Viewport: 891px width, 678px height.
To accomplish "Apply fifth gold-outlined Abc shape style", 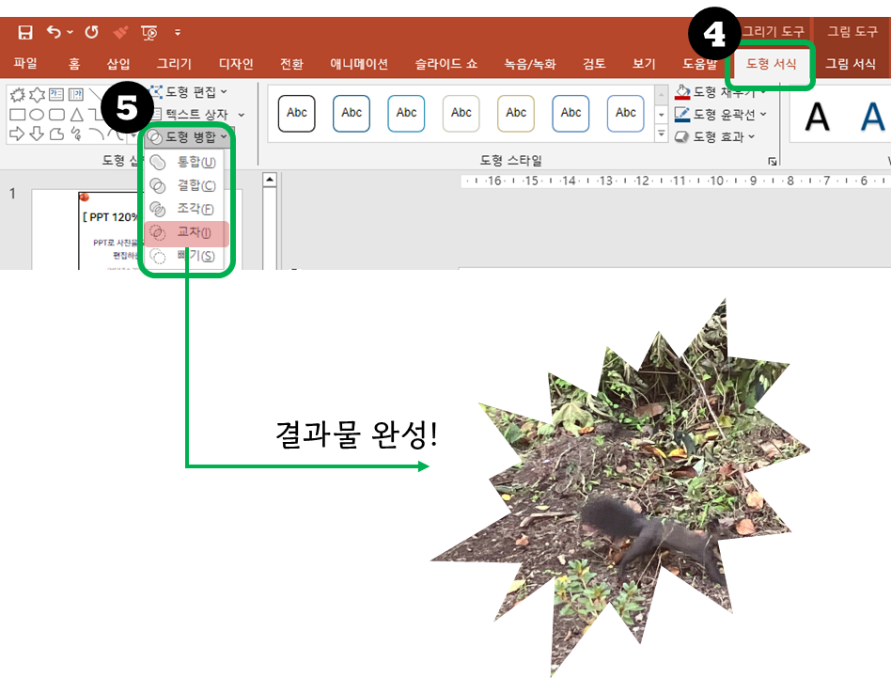I will point(516,113).
